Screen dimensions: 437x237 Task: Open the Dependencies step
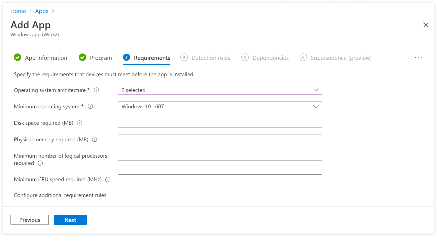tap(265, 58)
